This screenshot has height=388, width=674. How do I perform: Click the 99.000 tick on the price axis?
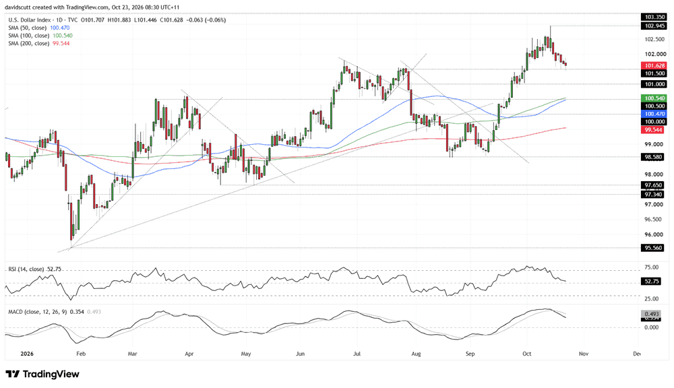tap(654, 144)
